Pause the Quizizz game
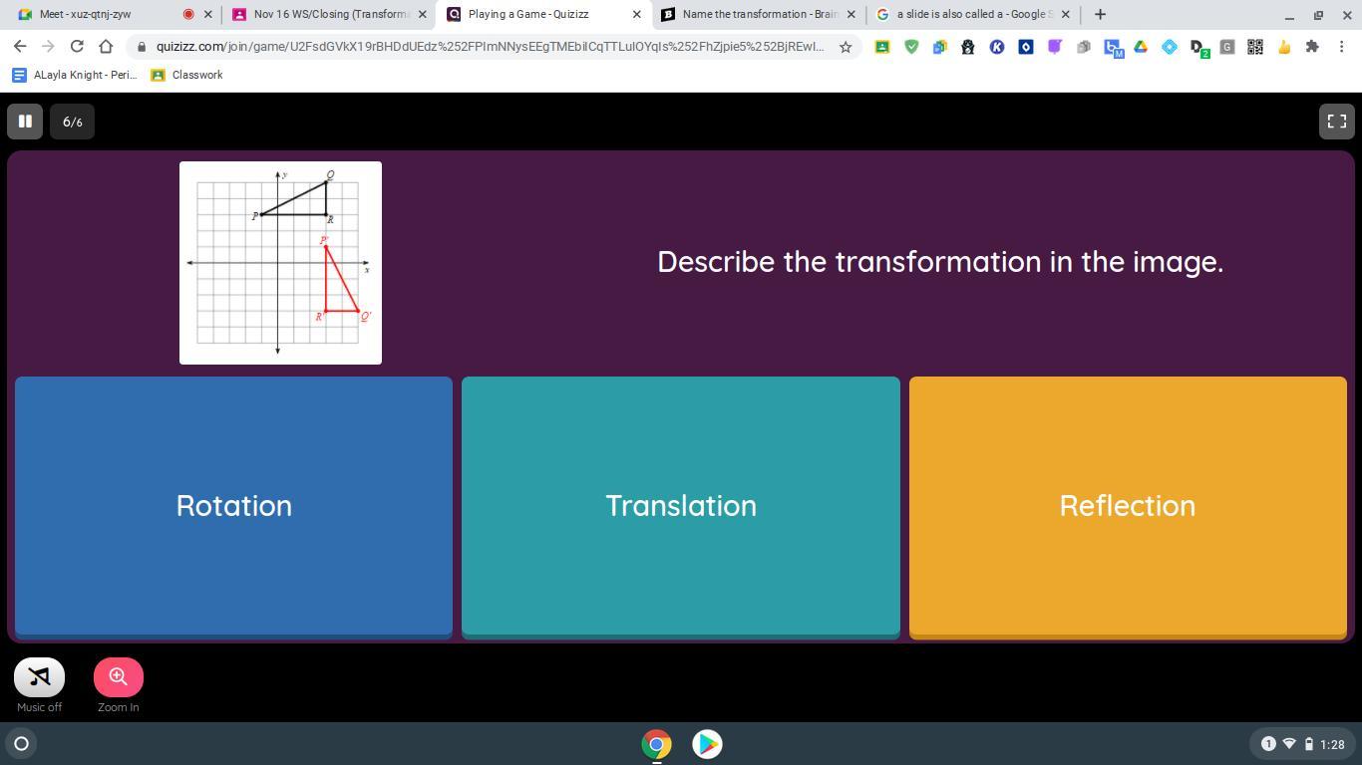This screenshot has width=1362, height=765. (25, 122)
